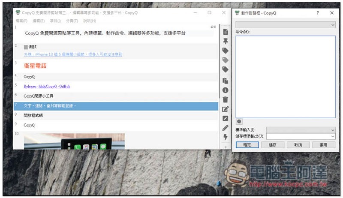Image resolution: width=343 pixels, height=198 pixels.
Task: Open the 檔案(F) menu
Action: [x=21, y=21]
